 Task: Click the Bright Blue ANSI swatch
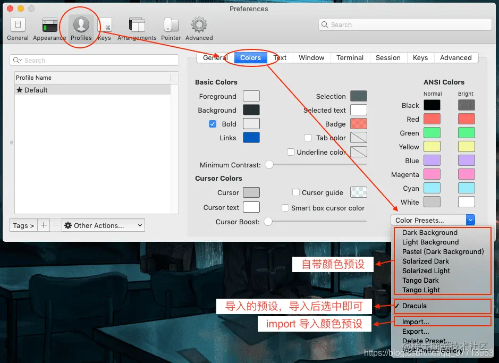tap(467, 161)
